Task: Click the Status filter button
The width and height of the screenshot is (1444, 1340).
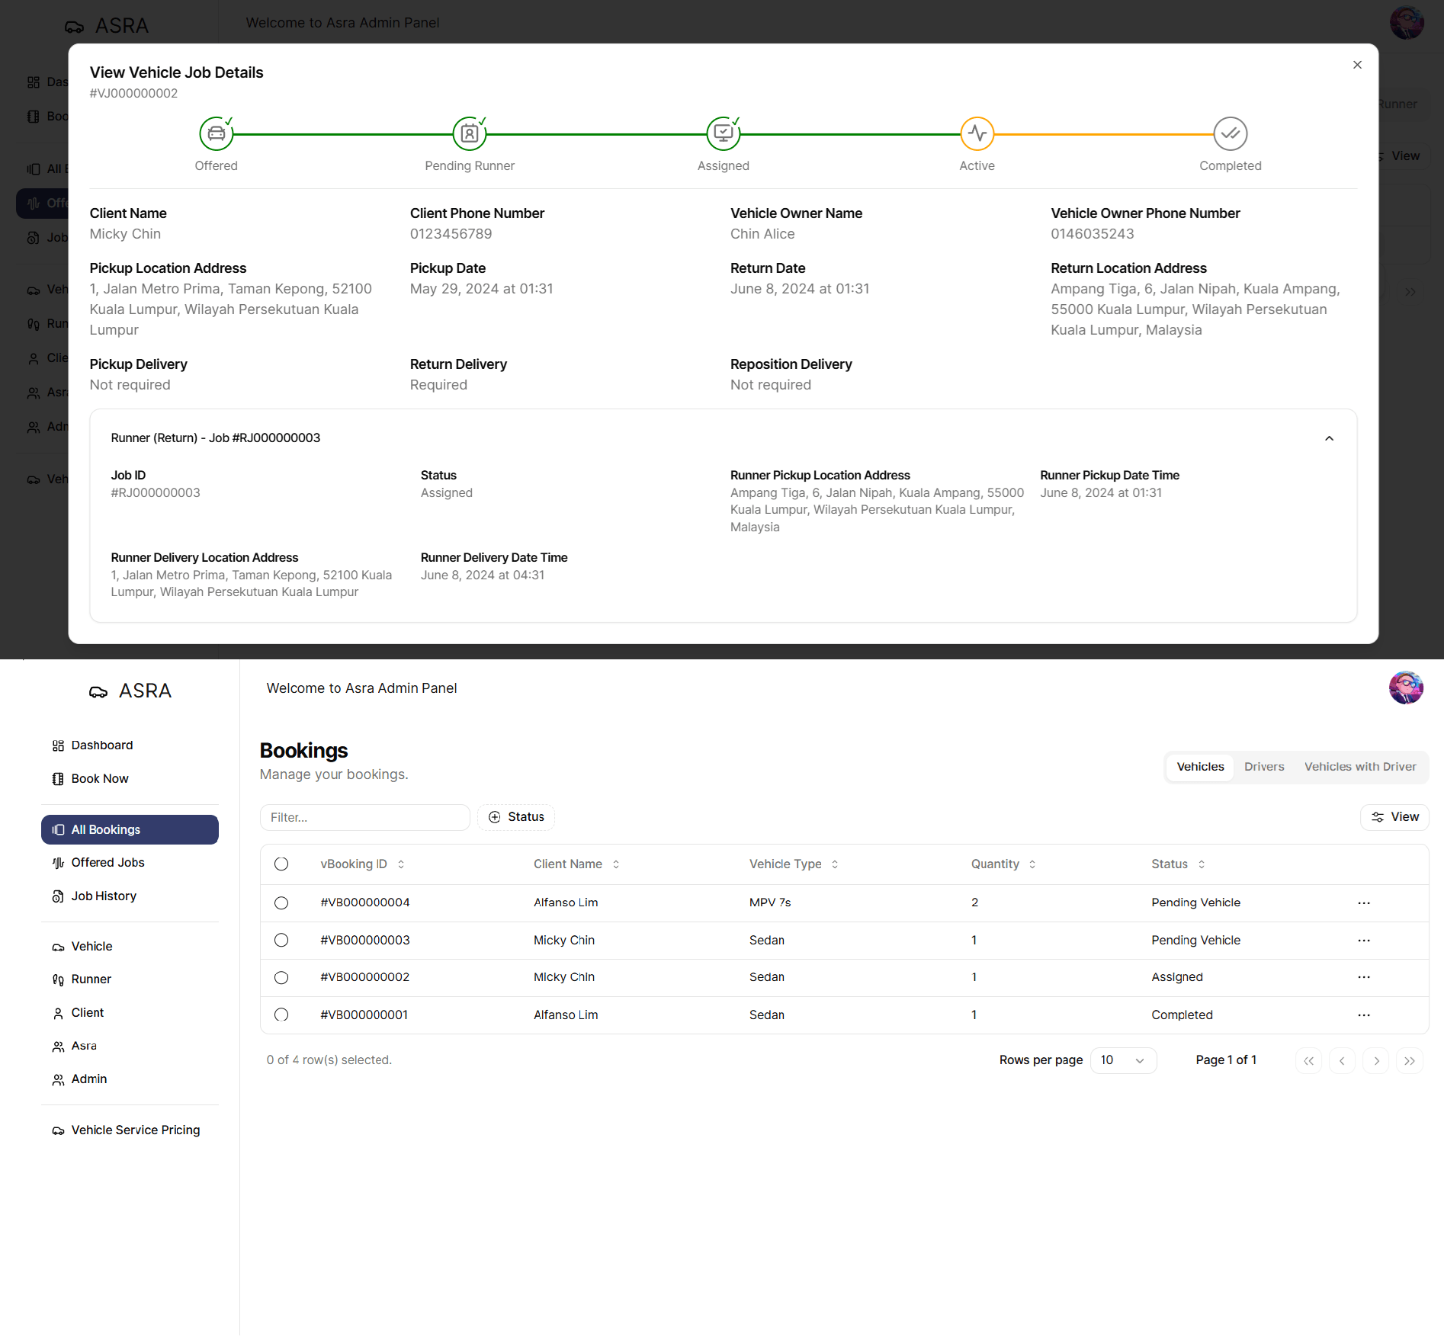Action: pyautogui.click(x=516, y=817)
